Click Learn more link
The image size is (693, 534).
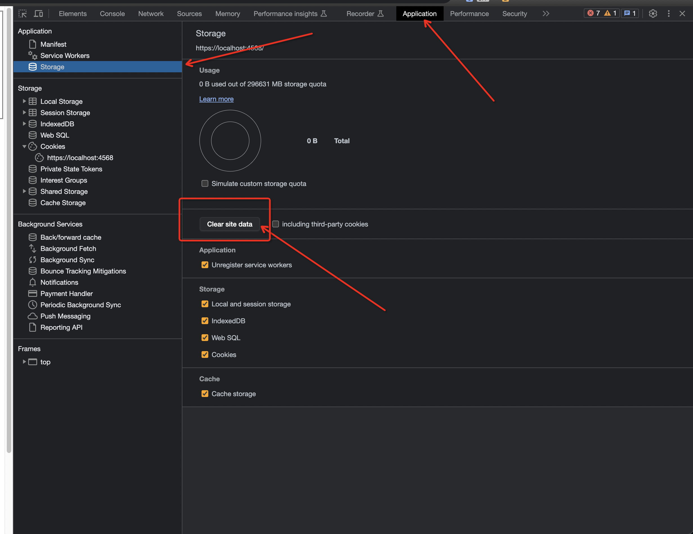[x=216, y=99]
